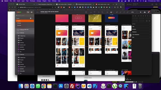
Task: Open the Cloud upload button
Action: click(x=145, y=12)
